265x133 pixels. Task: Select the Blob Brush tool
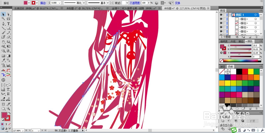(x=3, y=37)
